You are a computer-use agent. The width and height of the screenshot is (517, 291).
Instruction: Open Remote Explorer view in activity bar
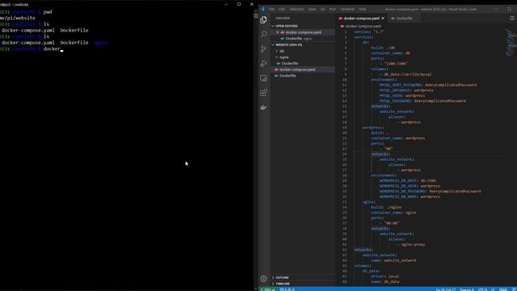coord(263,78)
